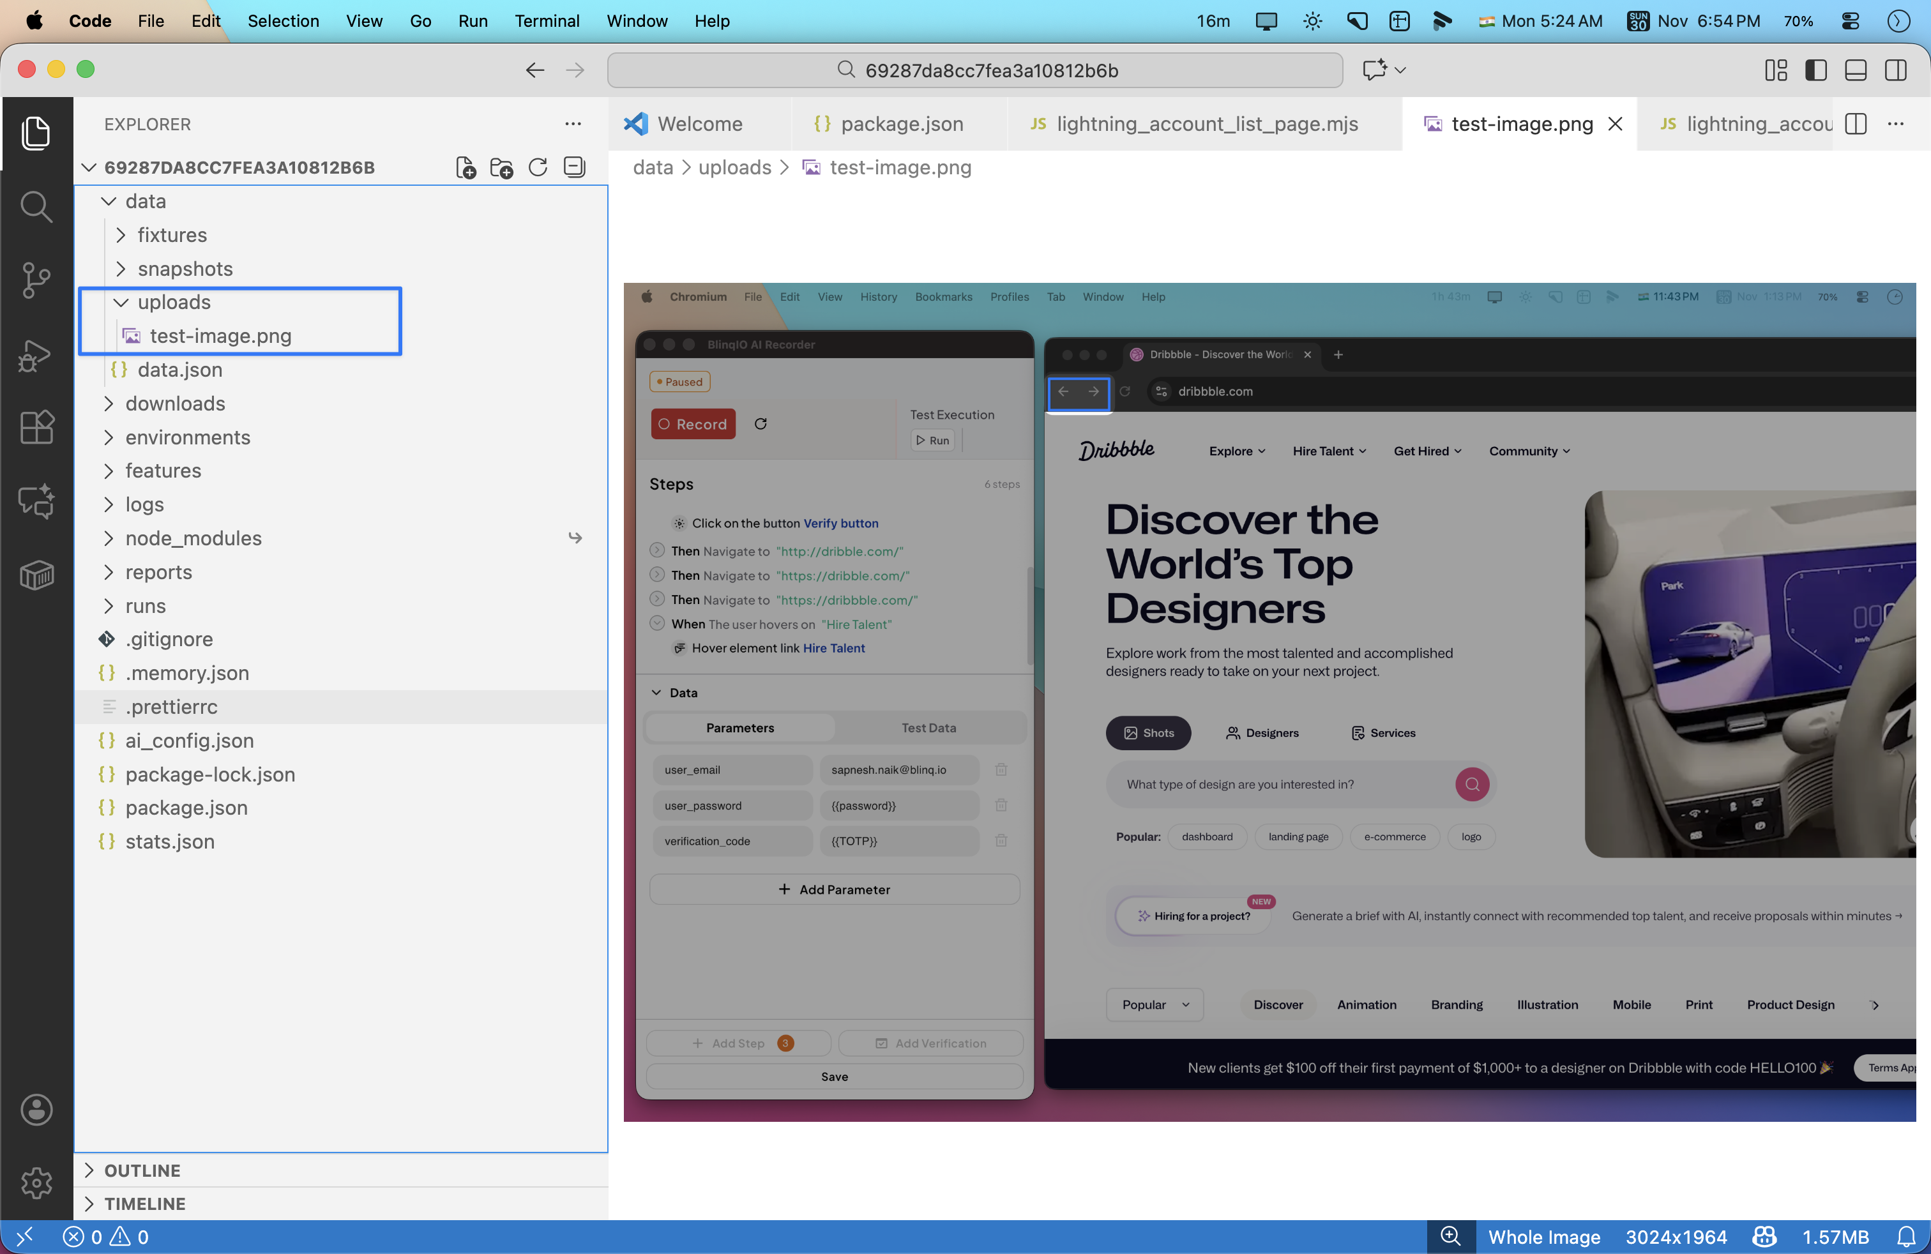The width and height of the screenshot is (1931, 1254).
Task: Open the Run and Debug view
Action: point(36,354)
